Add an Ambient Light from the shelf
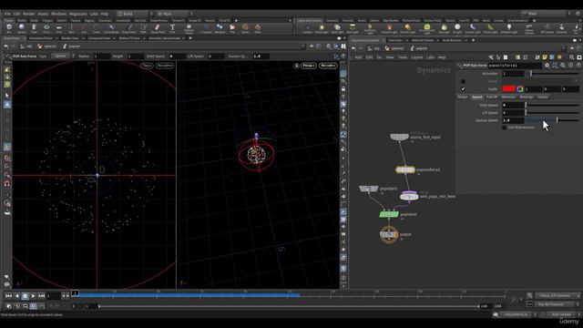This screenshot has height=328, width=583. pos(509,28)
